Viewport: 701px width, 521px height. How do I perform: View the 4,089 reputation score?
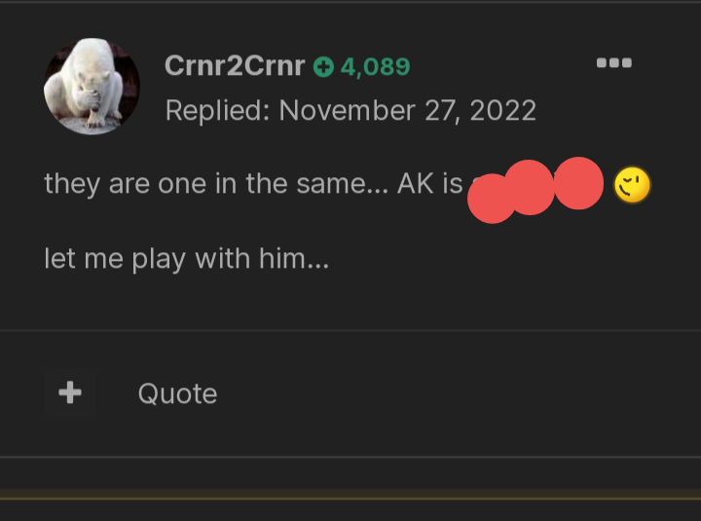coord(375,67)
